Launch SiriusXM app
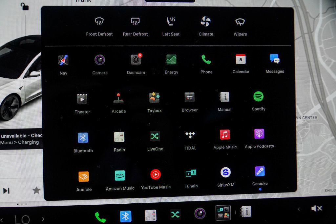 226,177
